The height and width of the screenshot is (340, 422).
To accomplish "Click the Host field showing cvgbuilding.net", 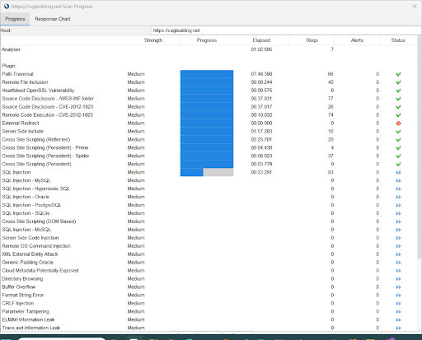I will (x=286, y=30).
